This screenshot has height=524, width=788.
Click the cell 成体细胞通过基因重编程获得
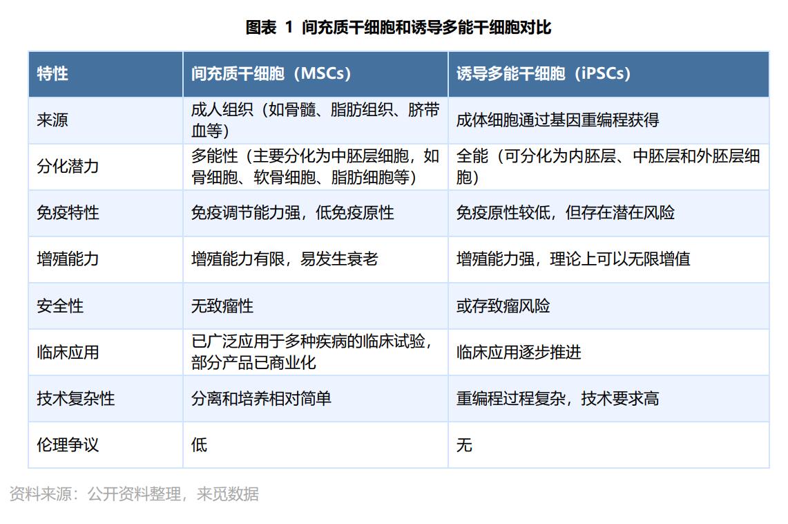pyautogui.click(x=557, y=120)
